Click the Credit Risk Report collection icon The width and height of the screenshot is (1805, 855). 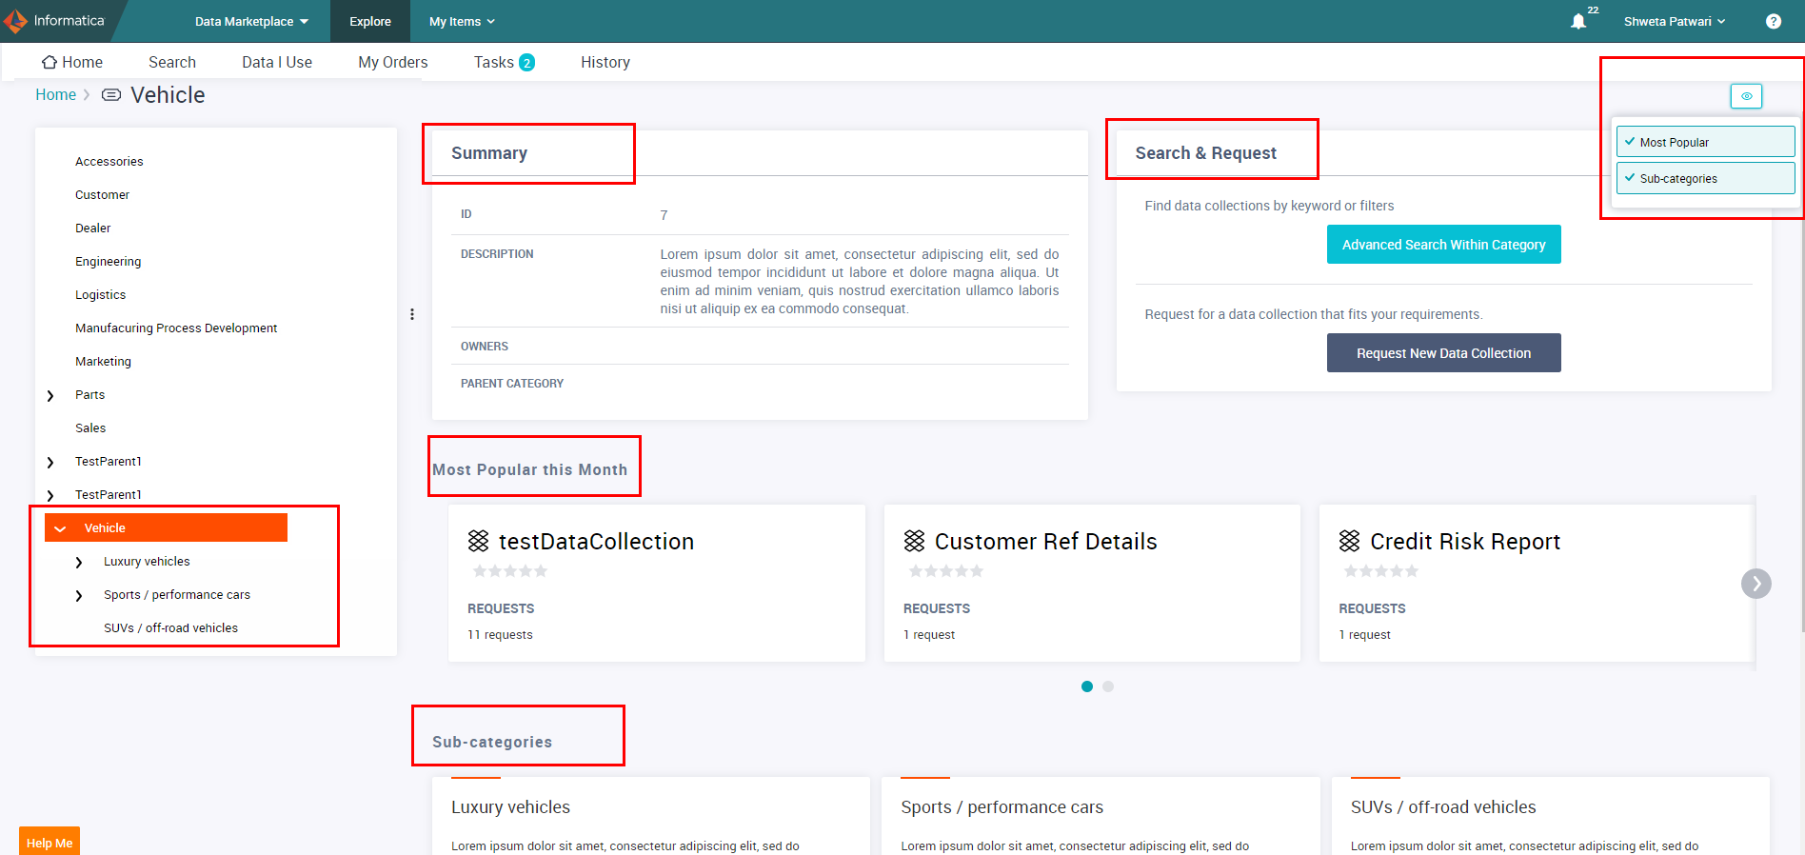point(1349,541)
